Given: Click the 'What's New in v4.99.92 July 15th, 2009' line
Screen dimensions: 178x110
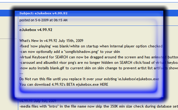Looking at the screenshot, I should pyautogui.click(x=51, y=41).
